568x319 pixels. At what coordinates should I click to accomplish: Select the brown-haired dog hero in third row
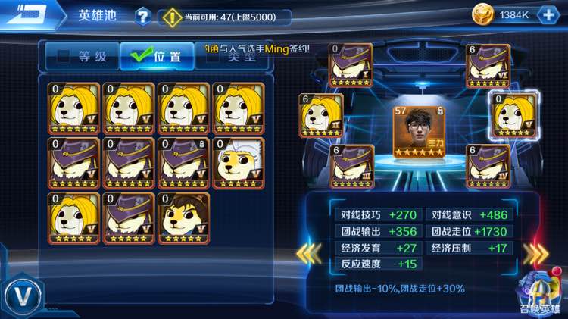(x=184, y=218)
